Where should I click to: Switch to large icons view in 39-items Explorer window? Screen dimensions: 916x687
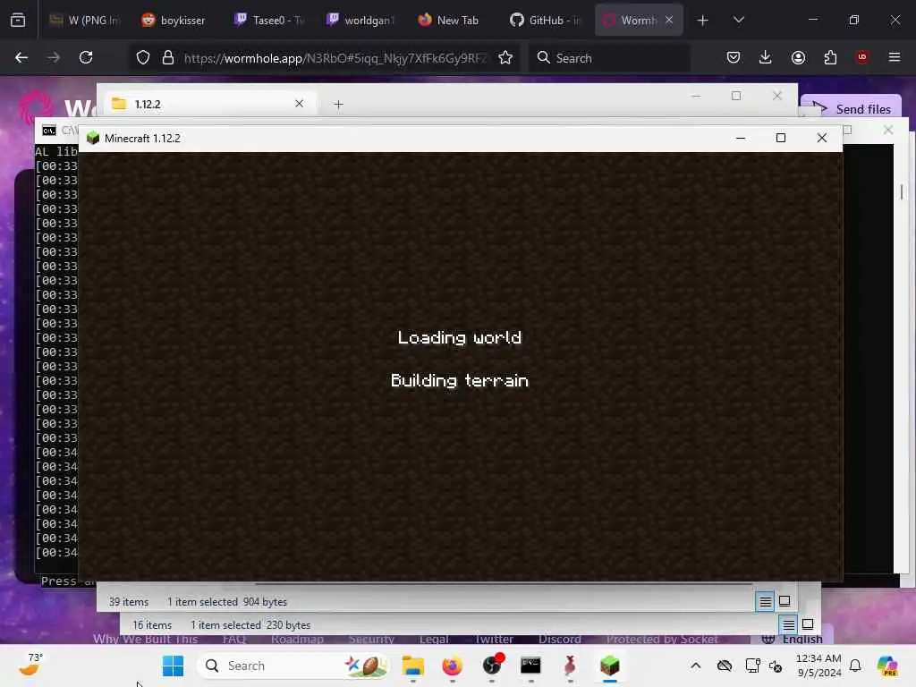785,601
